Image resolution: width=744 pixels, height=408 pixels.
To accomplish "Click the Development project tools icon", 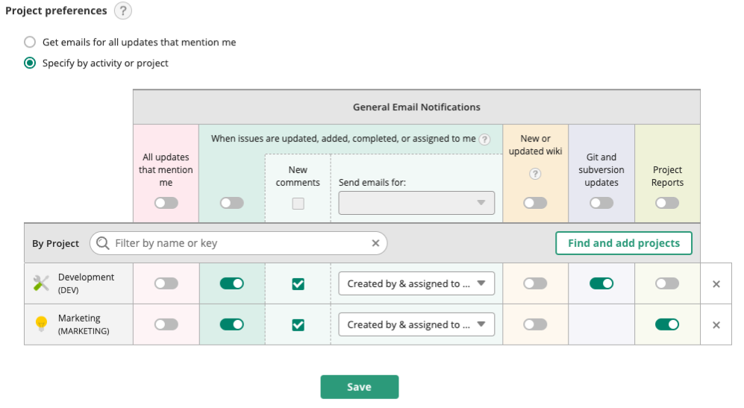I will [41, 283].
